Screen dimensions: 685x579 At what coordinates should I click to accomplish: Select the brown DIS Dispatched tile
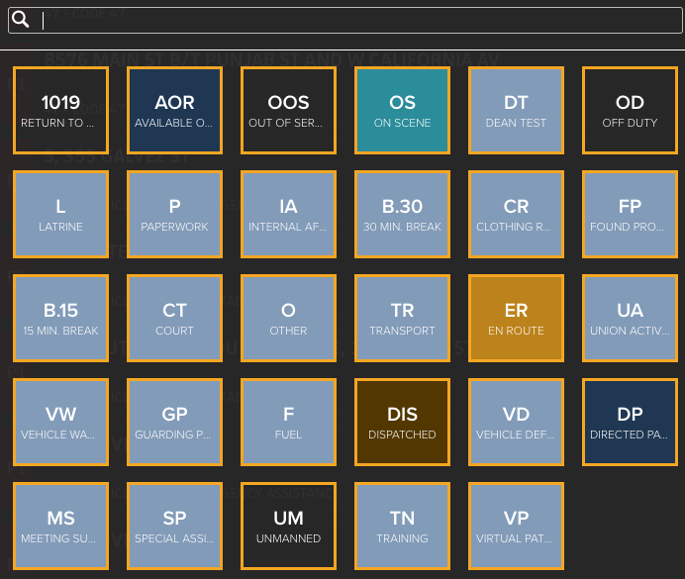[x=402, y=423]
